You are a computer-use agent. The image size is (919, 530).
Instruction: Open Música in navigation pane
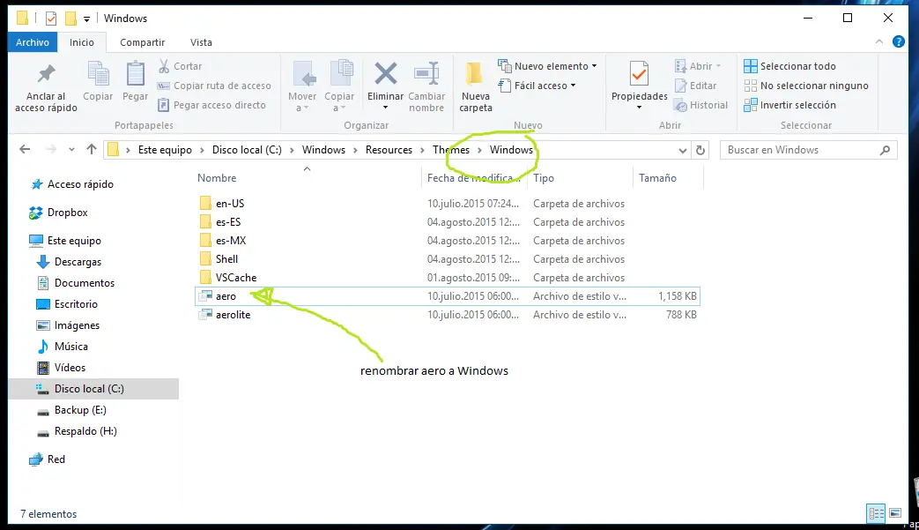click(x=62, y=346)
